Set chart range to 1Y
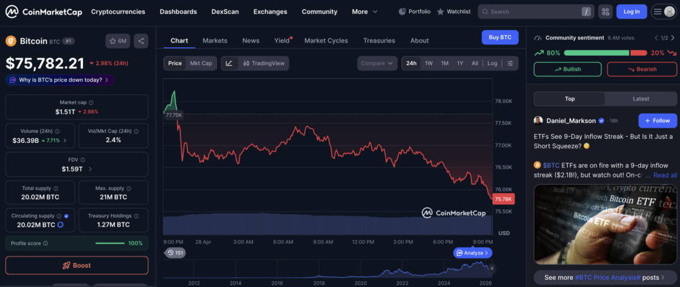Image resolution: width=680 pixels, height=287 pixels. pos(460,63)
